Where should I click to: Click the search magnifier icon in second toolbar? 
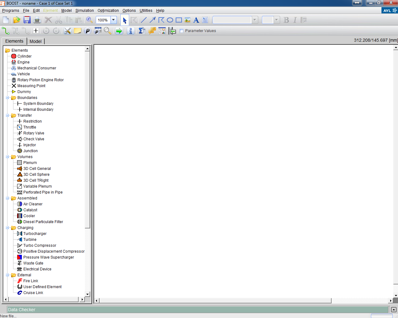tap(108, 31)
